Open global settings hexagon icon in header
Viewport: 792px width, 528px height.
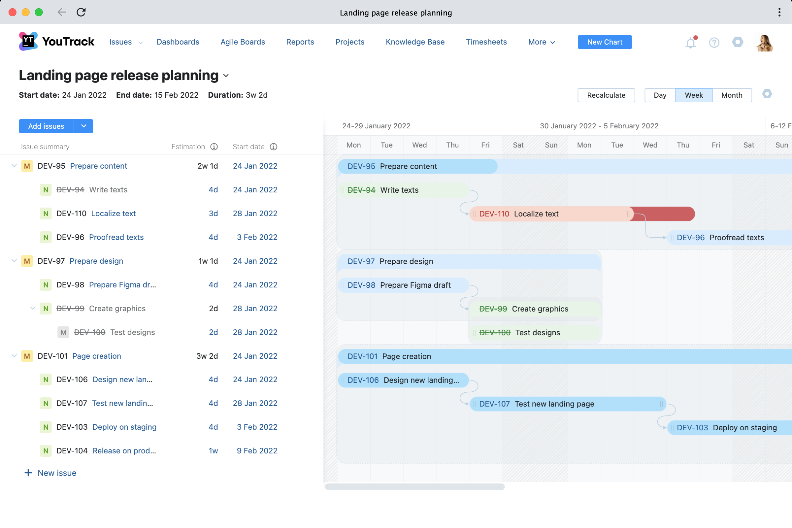coord(738,42)
